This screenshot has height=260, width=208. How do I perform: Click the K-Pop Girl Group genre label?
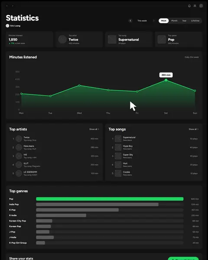tap(18, 243)
